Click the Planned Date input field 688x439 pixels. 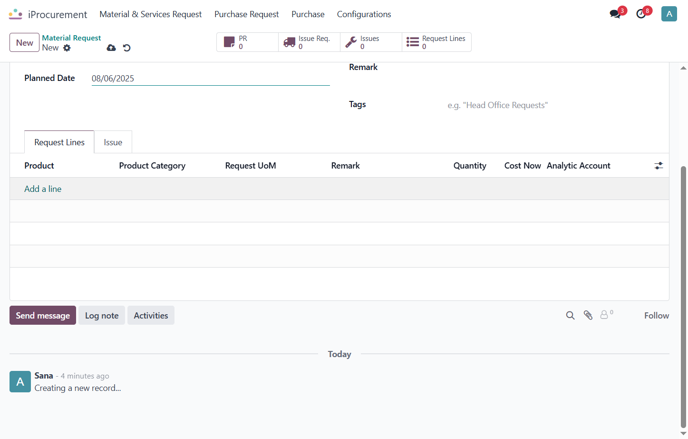point(211,79)
